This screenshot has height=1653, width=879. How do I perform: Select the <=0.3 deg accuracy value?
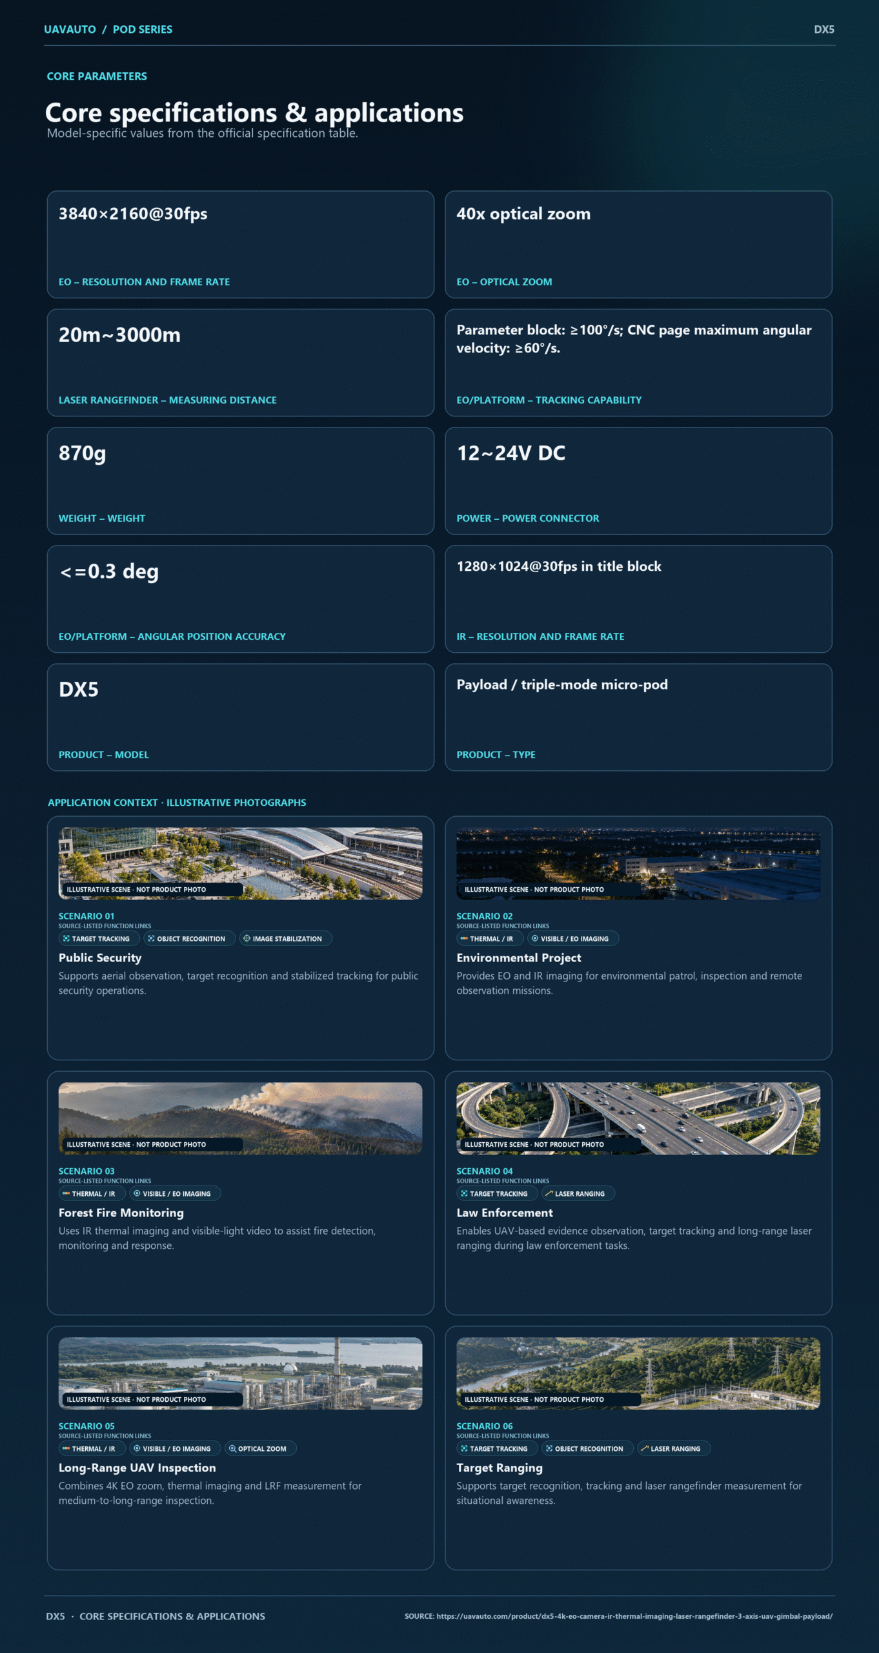point(108,571)
